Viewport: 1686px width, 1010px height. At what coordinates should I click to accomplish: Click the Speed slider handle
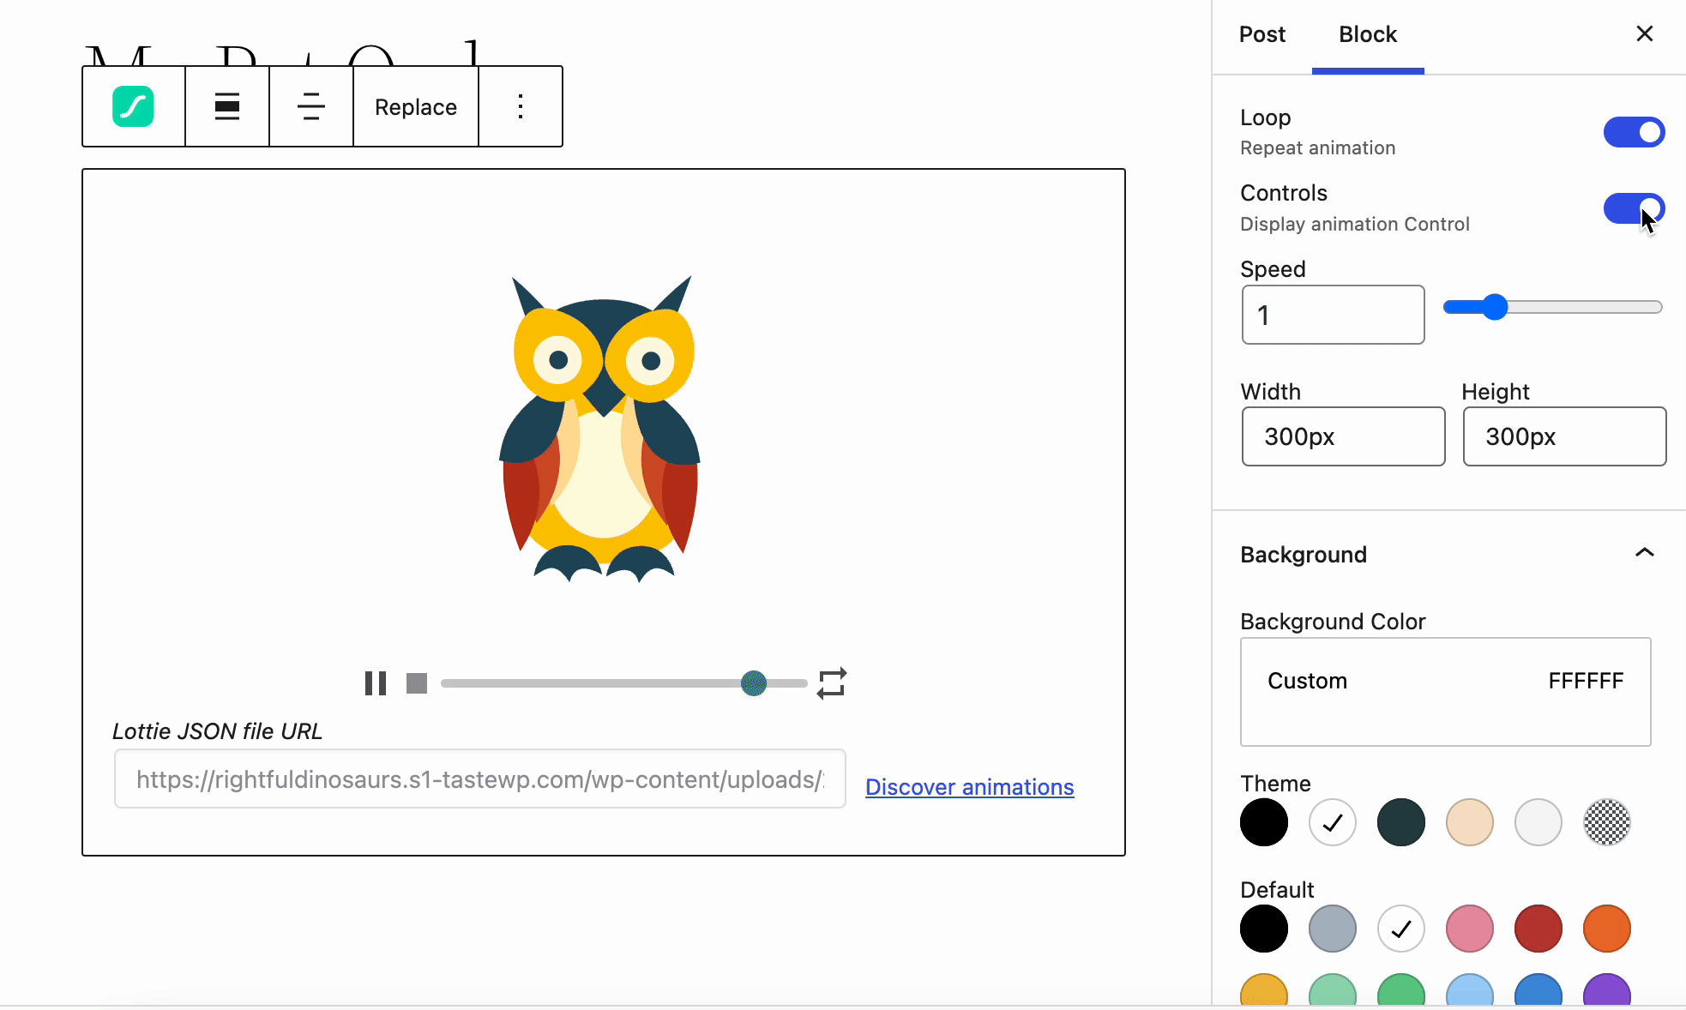tap(1495, 307)
